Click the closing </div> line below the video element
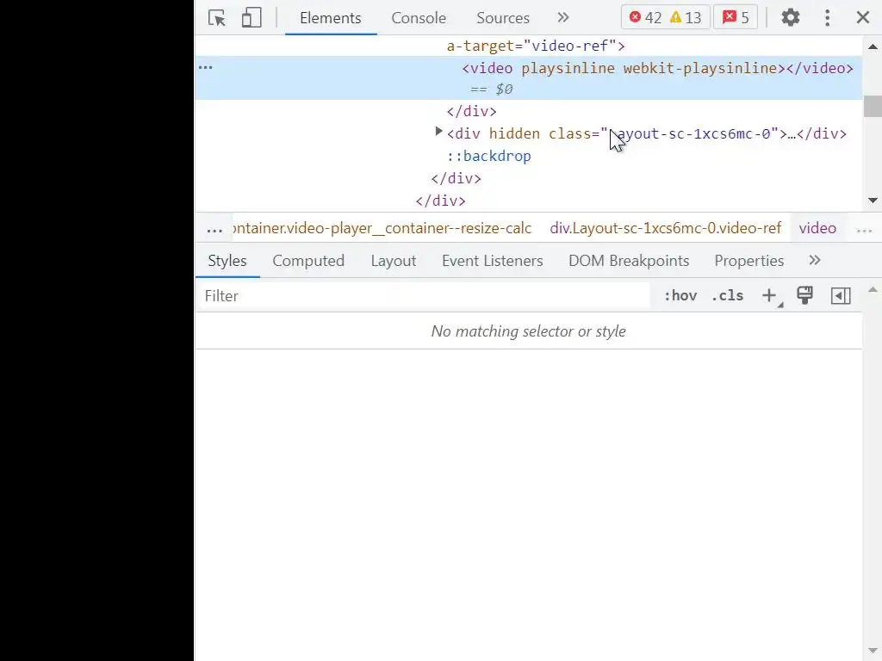The height and width of the screenshot is (661, 882). tap(471, 111)
